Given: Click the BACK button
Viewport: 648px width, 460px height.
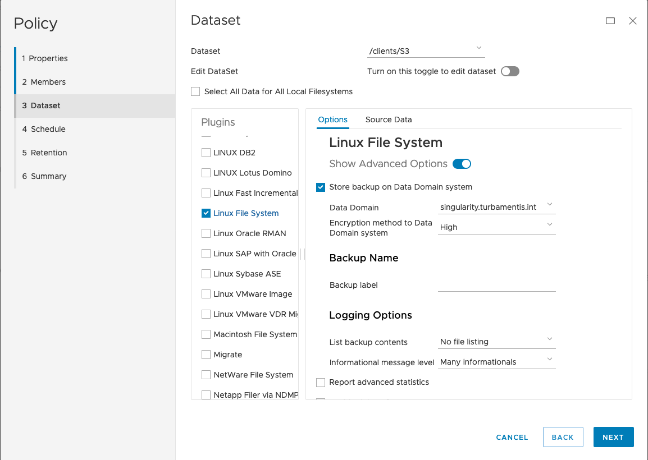Looking at the screenshot, I should click(563, 437).
